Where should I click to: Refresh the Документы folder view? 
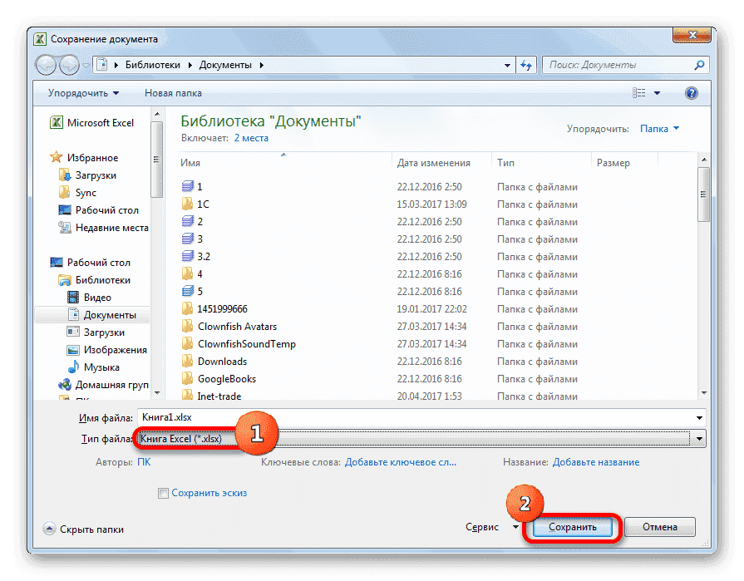coord(526,64)
